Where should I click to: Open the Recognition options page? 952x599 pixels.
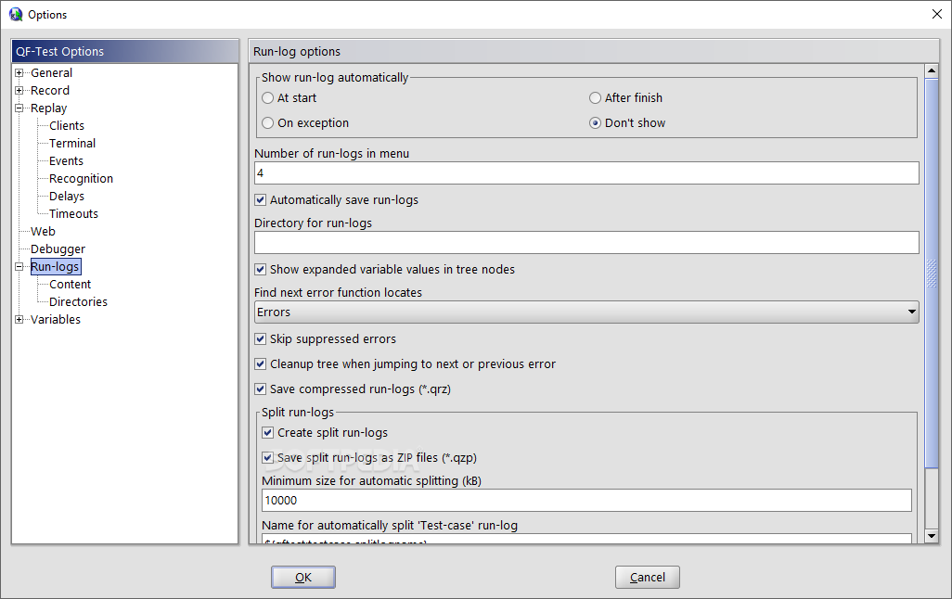click(81, 178)
